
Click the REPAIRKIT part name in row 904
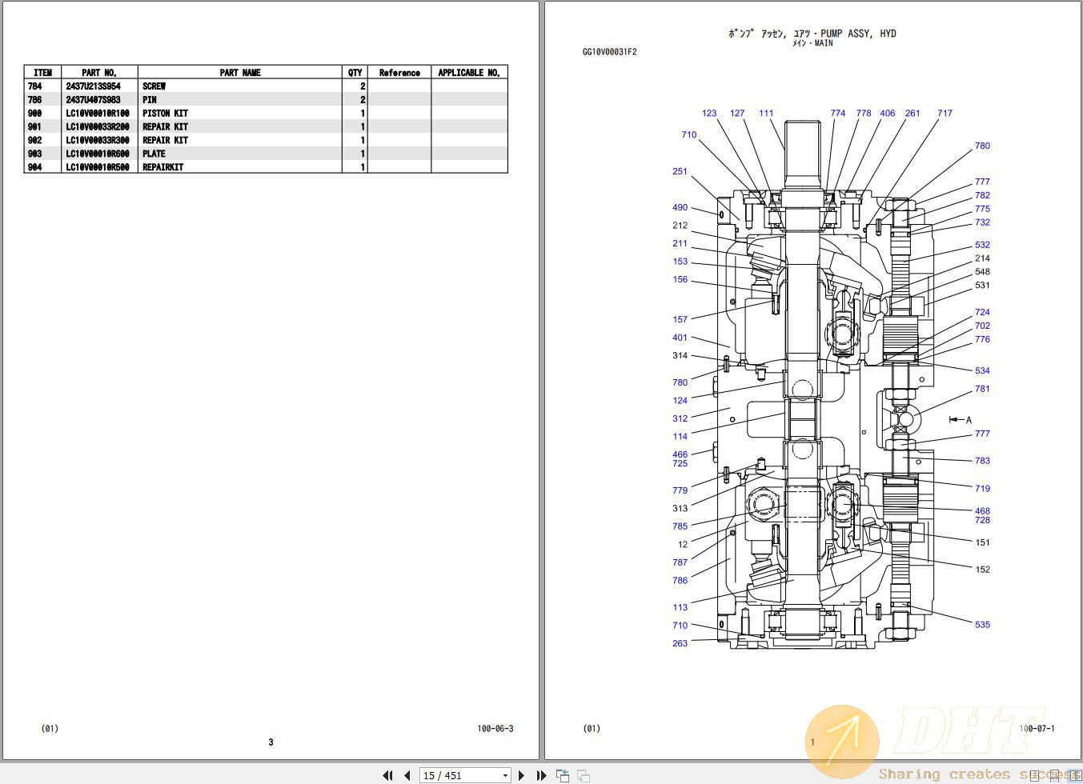[162, 167]
